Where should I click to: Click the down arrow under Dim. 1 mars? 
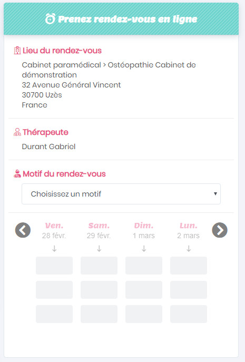[x=144, y=249]
